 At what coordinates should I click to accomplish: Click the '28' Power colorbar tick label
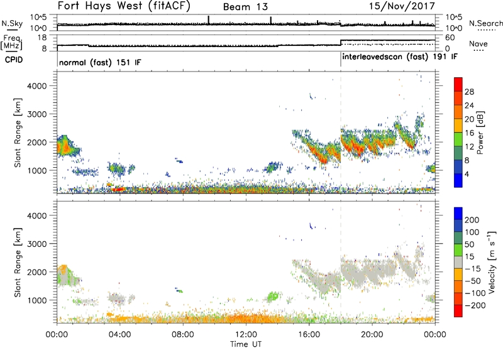click(469, 92)
